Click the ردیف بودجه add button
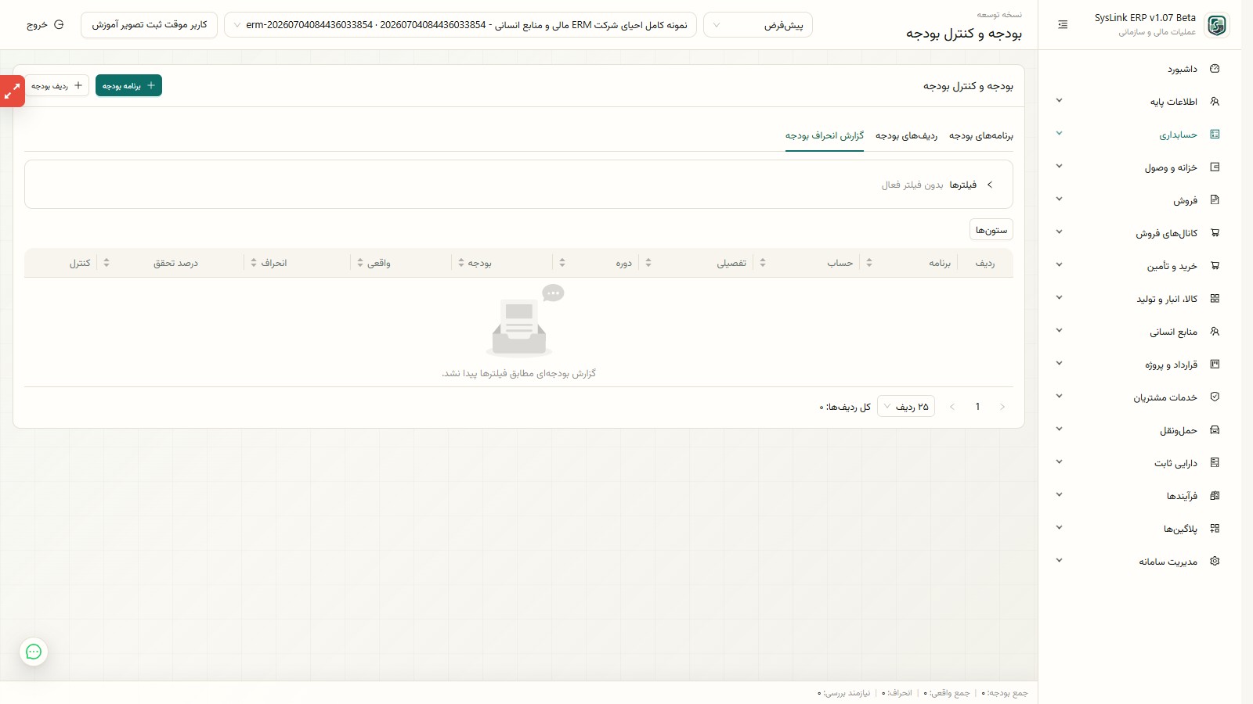Viewport: 1253px width, 704px height. [56, 85]
